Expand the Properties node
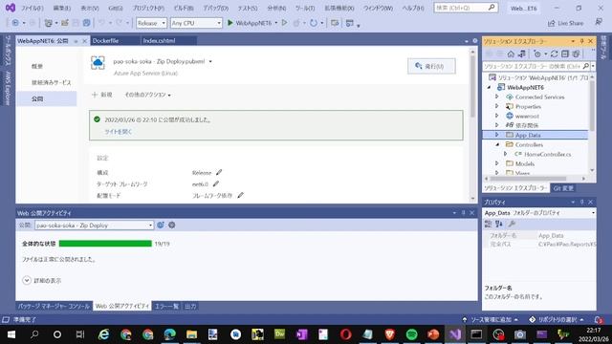This screenshot has height=344, width=612. point(497,106)
